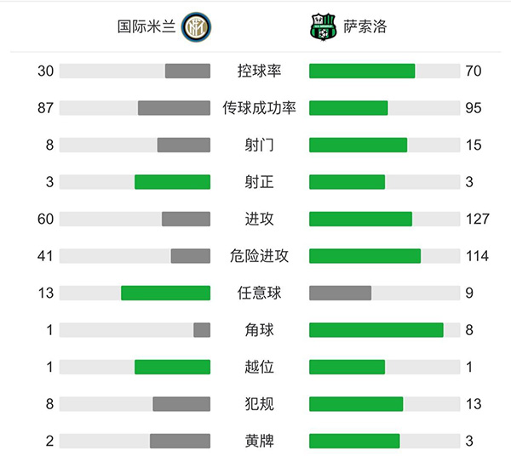Click the 传球成功率 stat label
Screen dimensions: 511x456
pyautogui.click(x=259, y=108)
